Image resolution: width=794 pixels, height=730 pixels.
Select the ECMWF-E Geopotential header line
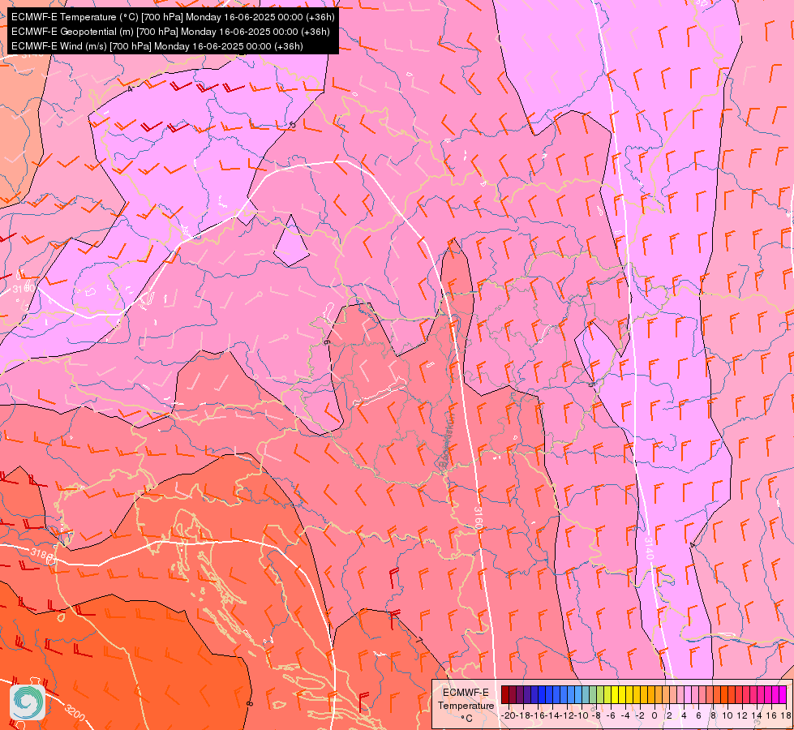[170, 32]
